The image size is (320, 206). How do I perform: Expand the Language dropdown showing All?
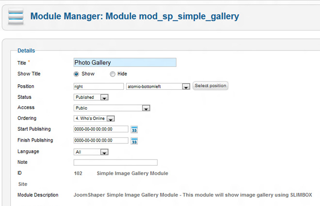pos(104,152)
